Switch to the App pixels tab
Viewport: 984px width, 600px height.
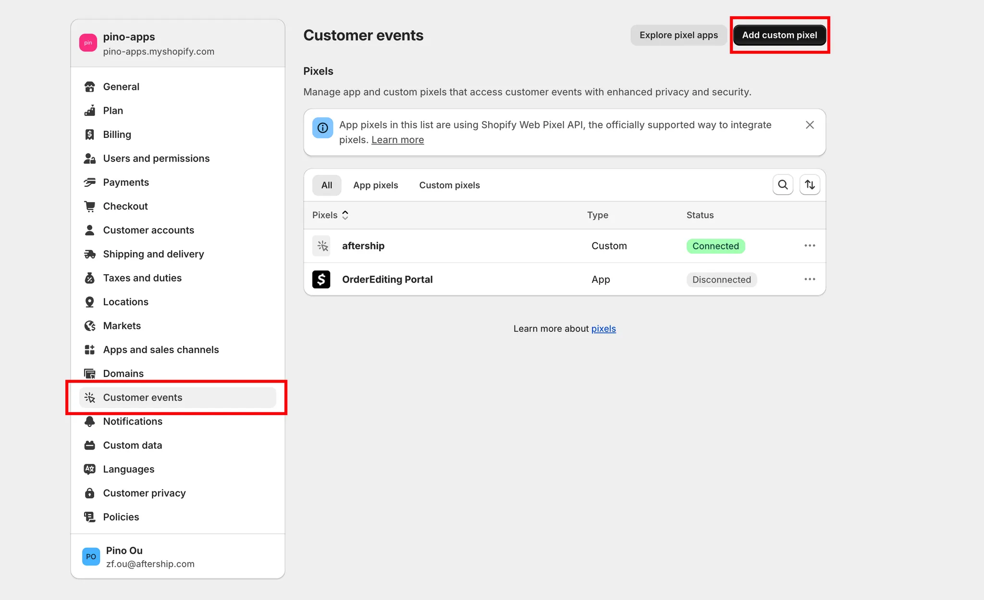[375, 185]
